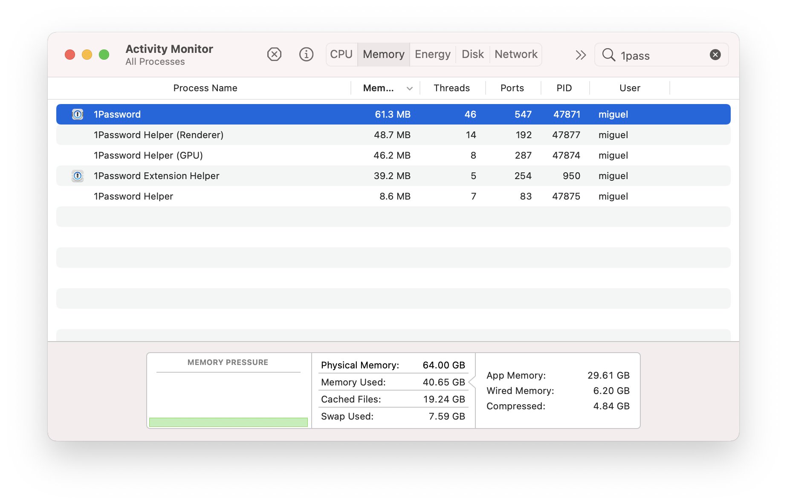The height and width of the screenshot is (504, 787).
Task: Click the Memory Used 40.65 GB value
Action: [x=444, y=382]
